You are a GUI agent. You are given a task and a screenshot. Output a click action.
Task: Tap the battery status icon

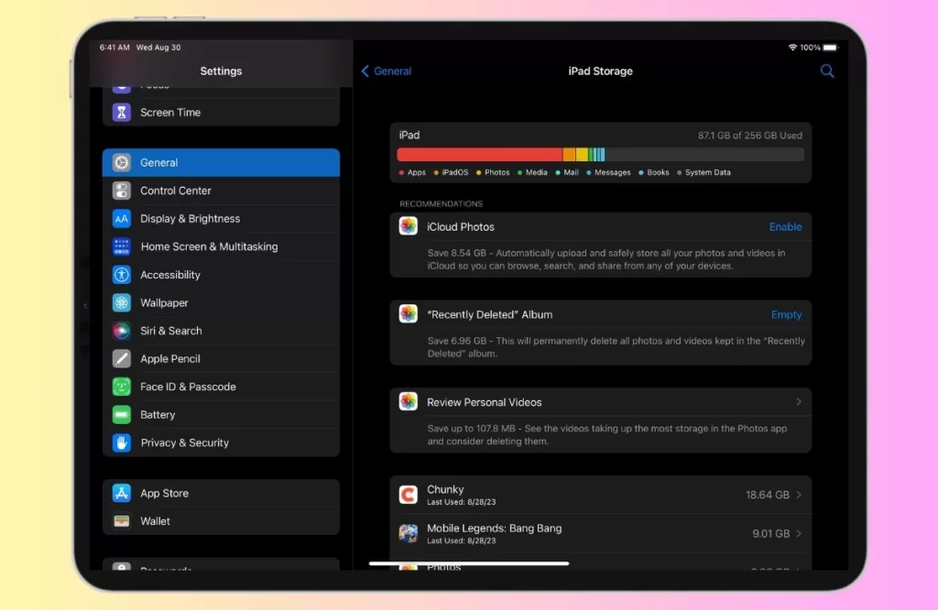831,48
